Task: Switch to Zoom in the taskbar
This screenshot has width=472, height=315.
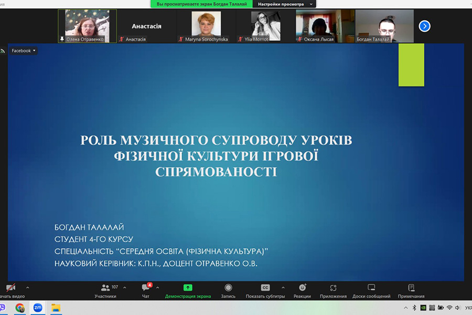Action: pos(38,308)
